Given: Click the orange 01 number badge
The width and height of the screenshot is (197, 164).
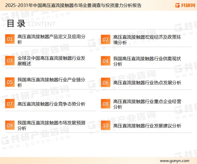Looking at the screenshot, I should coord(10,39).
